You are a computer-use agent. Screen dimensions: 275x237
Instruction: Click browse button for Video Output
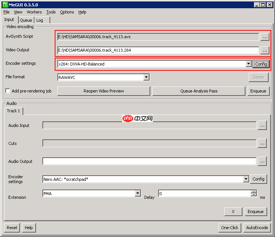265,50
